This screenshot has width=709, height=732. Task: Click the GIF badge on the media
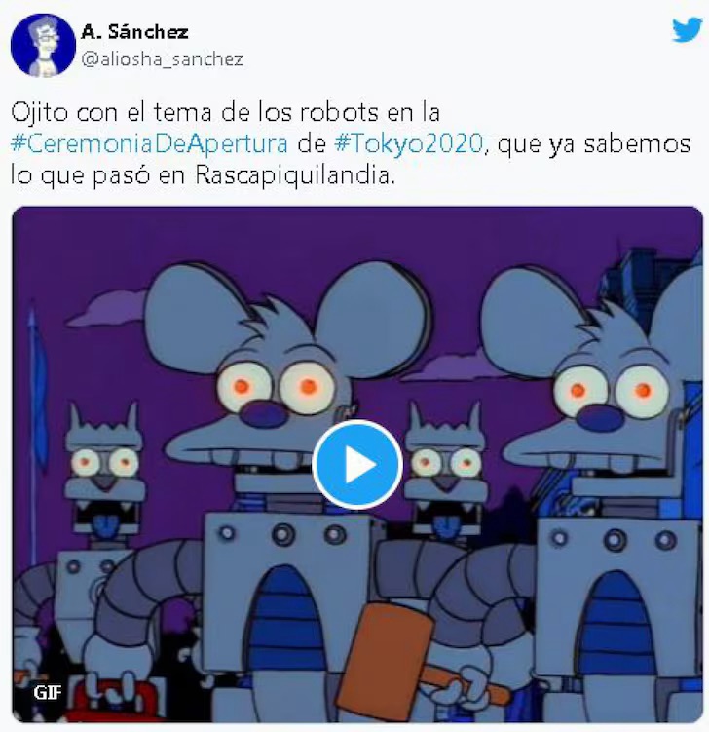pos(47,692)
